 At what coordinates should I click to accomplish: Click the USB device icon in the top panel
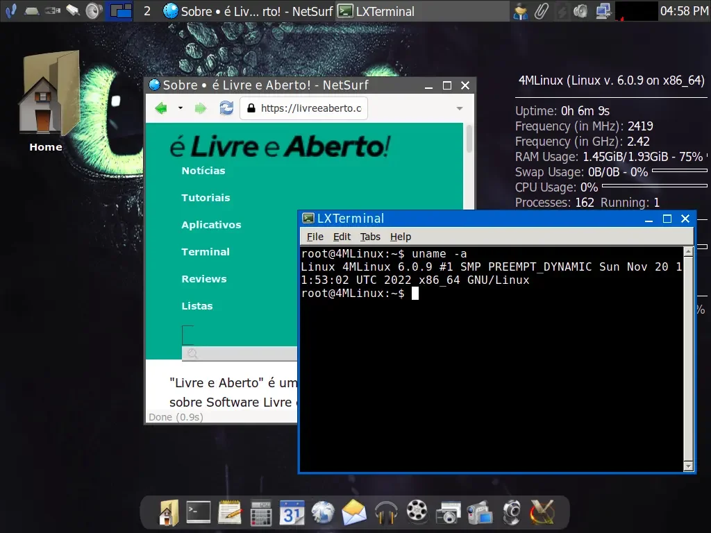(53, 10)
